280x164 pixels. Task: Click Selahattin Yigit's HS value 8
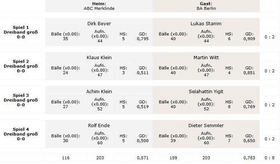point(229,107)
